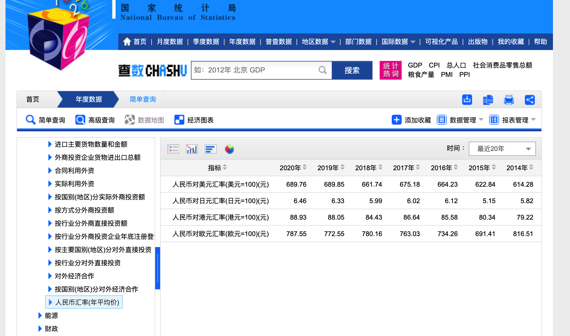Click the print icon
The height and width of the screenshot is (336, 570).
509,99
